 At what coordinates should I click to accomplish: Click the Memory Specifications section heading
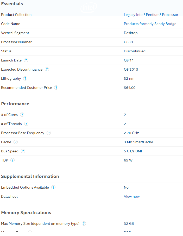(26, 213)
